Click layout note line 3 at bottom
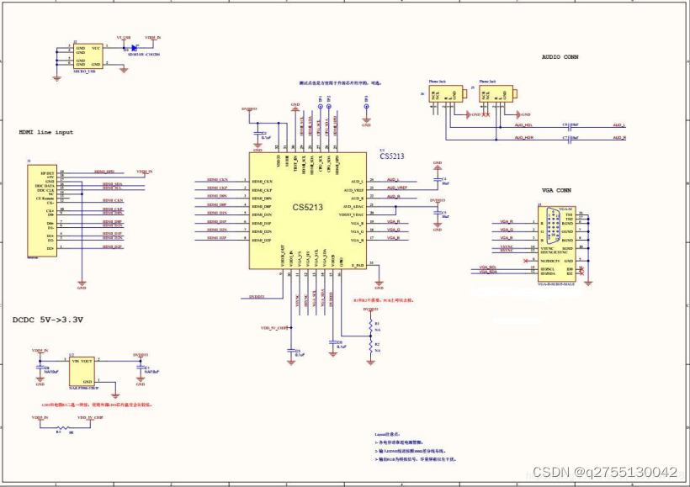The image size is (690, 487). click(416, 459)
